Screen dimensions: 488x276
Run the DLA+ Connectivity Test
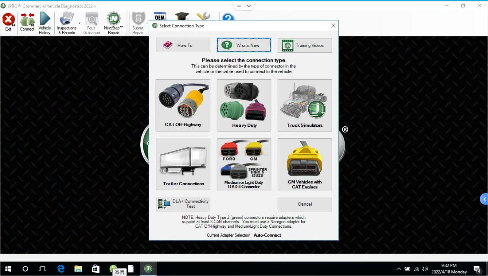(x=183, y=204)
